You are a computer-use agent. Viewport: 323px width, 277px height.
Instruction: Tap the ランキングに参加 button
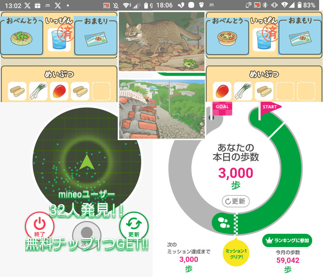287,240
